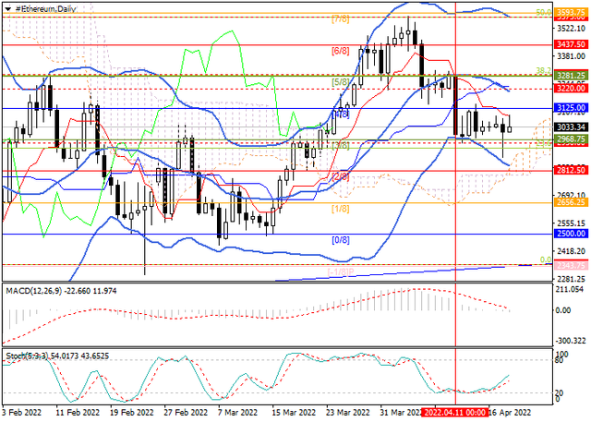This screenshot has height=422, width=591.
Task: Click the red 2022.04.11 00:00 date marker
Action: pyautogui.click(x=454, y=412)
